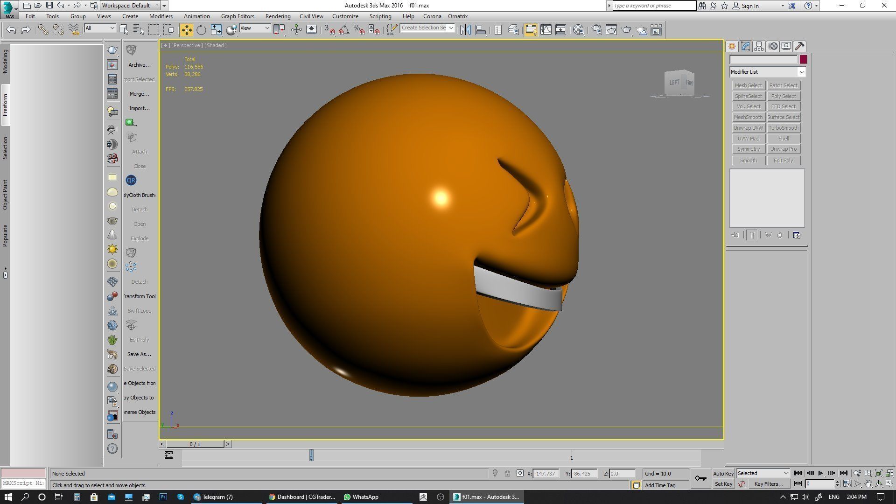Select the Select and Move tool
The height and width of the screenshot is (504, 896).
tap(186, 30)
